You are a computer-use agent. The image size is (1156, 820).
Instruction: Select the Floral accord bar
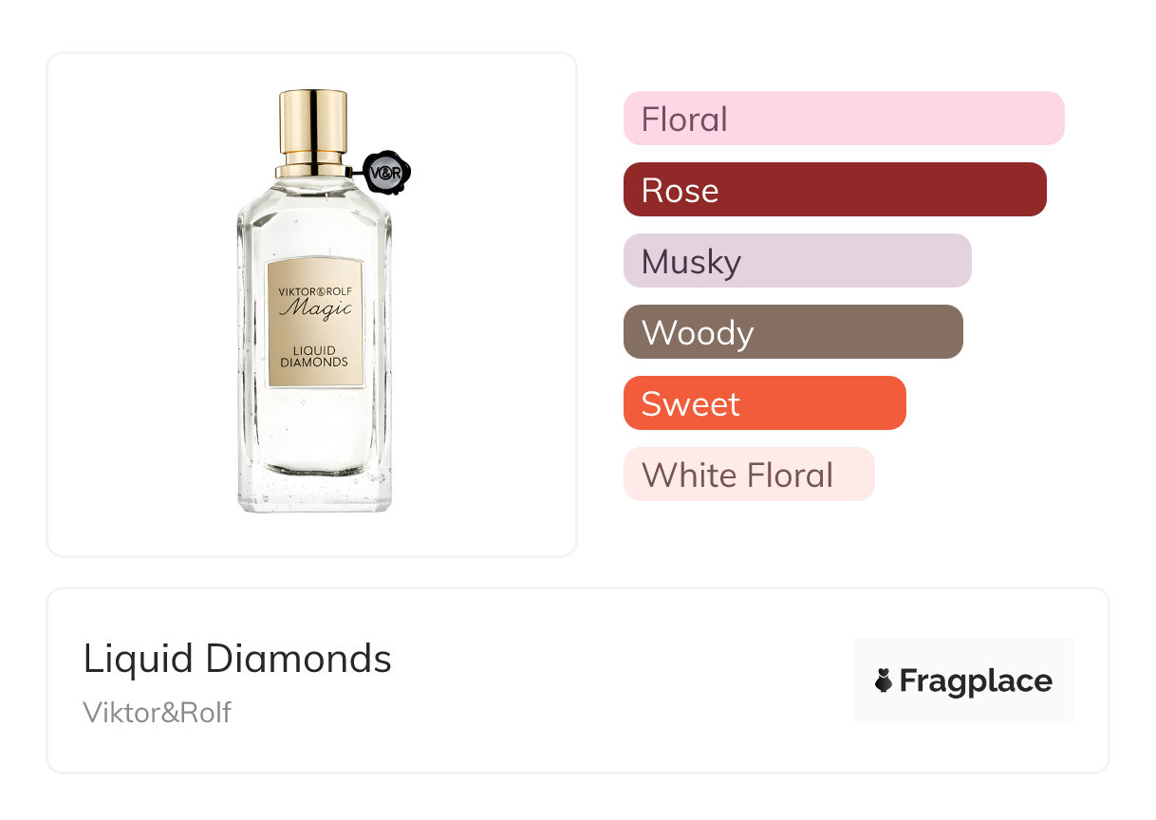coord(843,119)
